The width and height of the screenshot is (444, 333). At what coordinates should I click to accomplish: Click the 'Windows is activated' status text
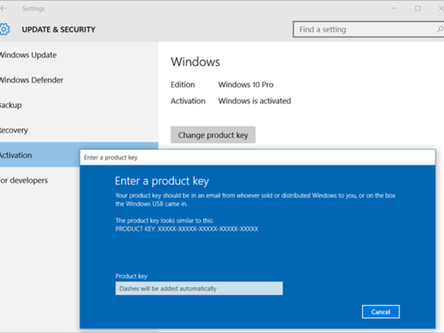[x=255, y=101]
